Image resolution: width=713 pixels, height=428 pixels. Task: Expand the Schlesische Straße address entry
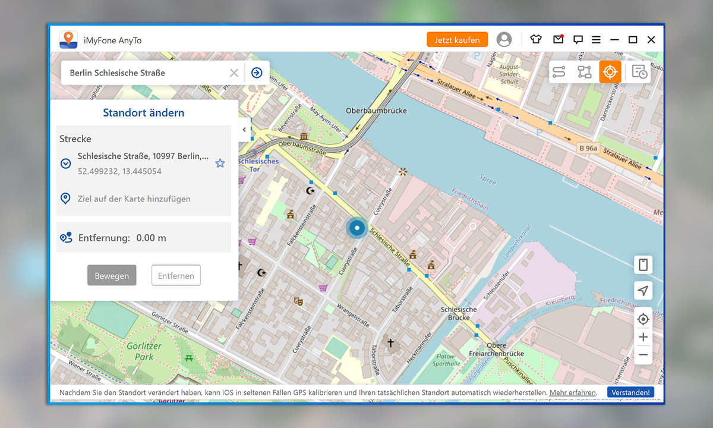[66, 163]
